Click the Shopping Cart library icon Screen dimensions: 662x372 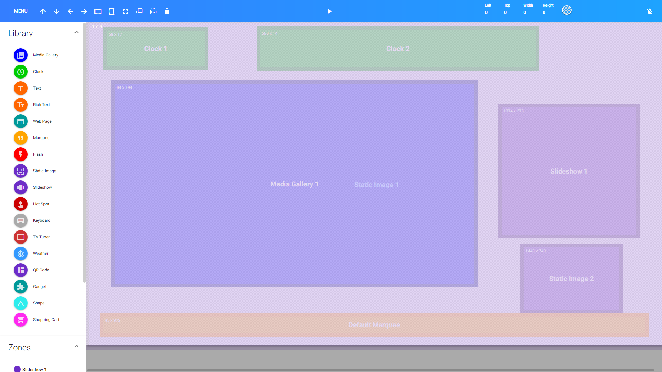tap(21, 320)
